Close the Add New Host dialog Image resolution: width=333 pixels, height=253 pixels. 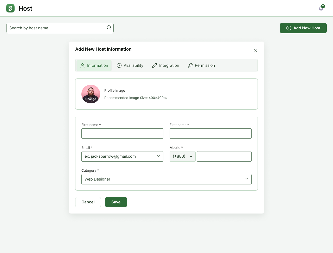[x=255, y=50]
